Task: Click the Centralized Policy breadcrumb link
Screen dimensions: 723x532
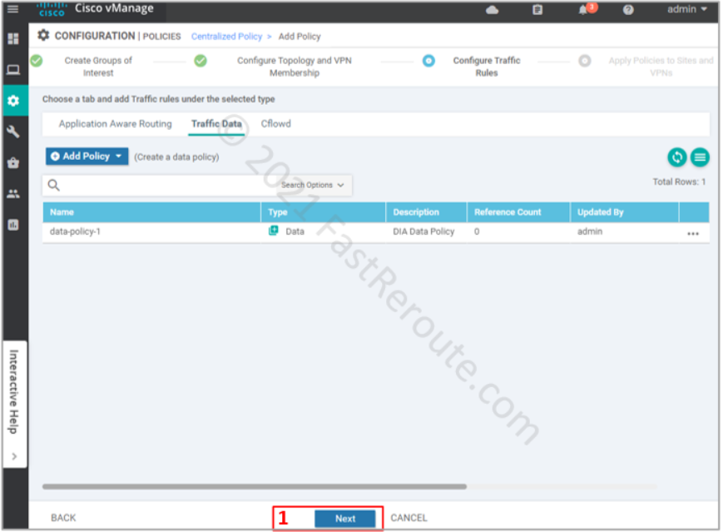Action: 226,37
